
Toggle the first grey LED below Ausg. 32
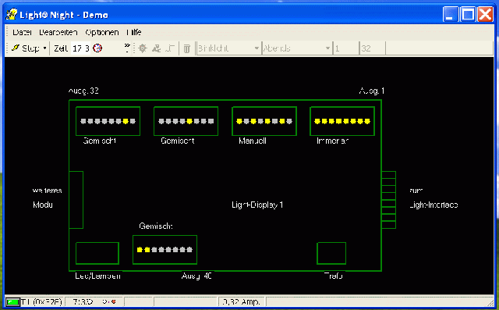[x=83, y=121]
